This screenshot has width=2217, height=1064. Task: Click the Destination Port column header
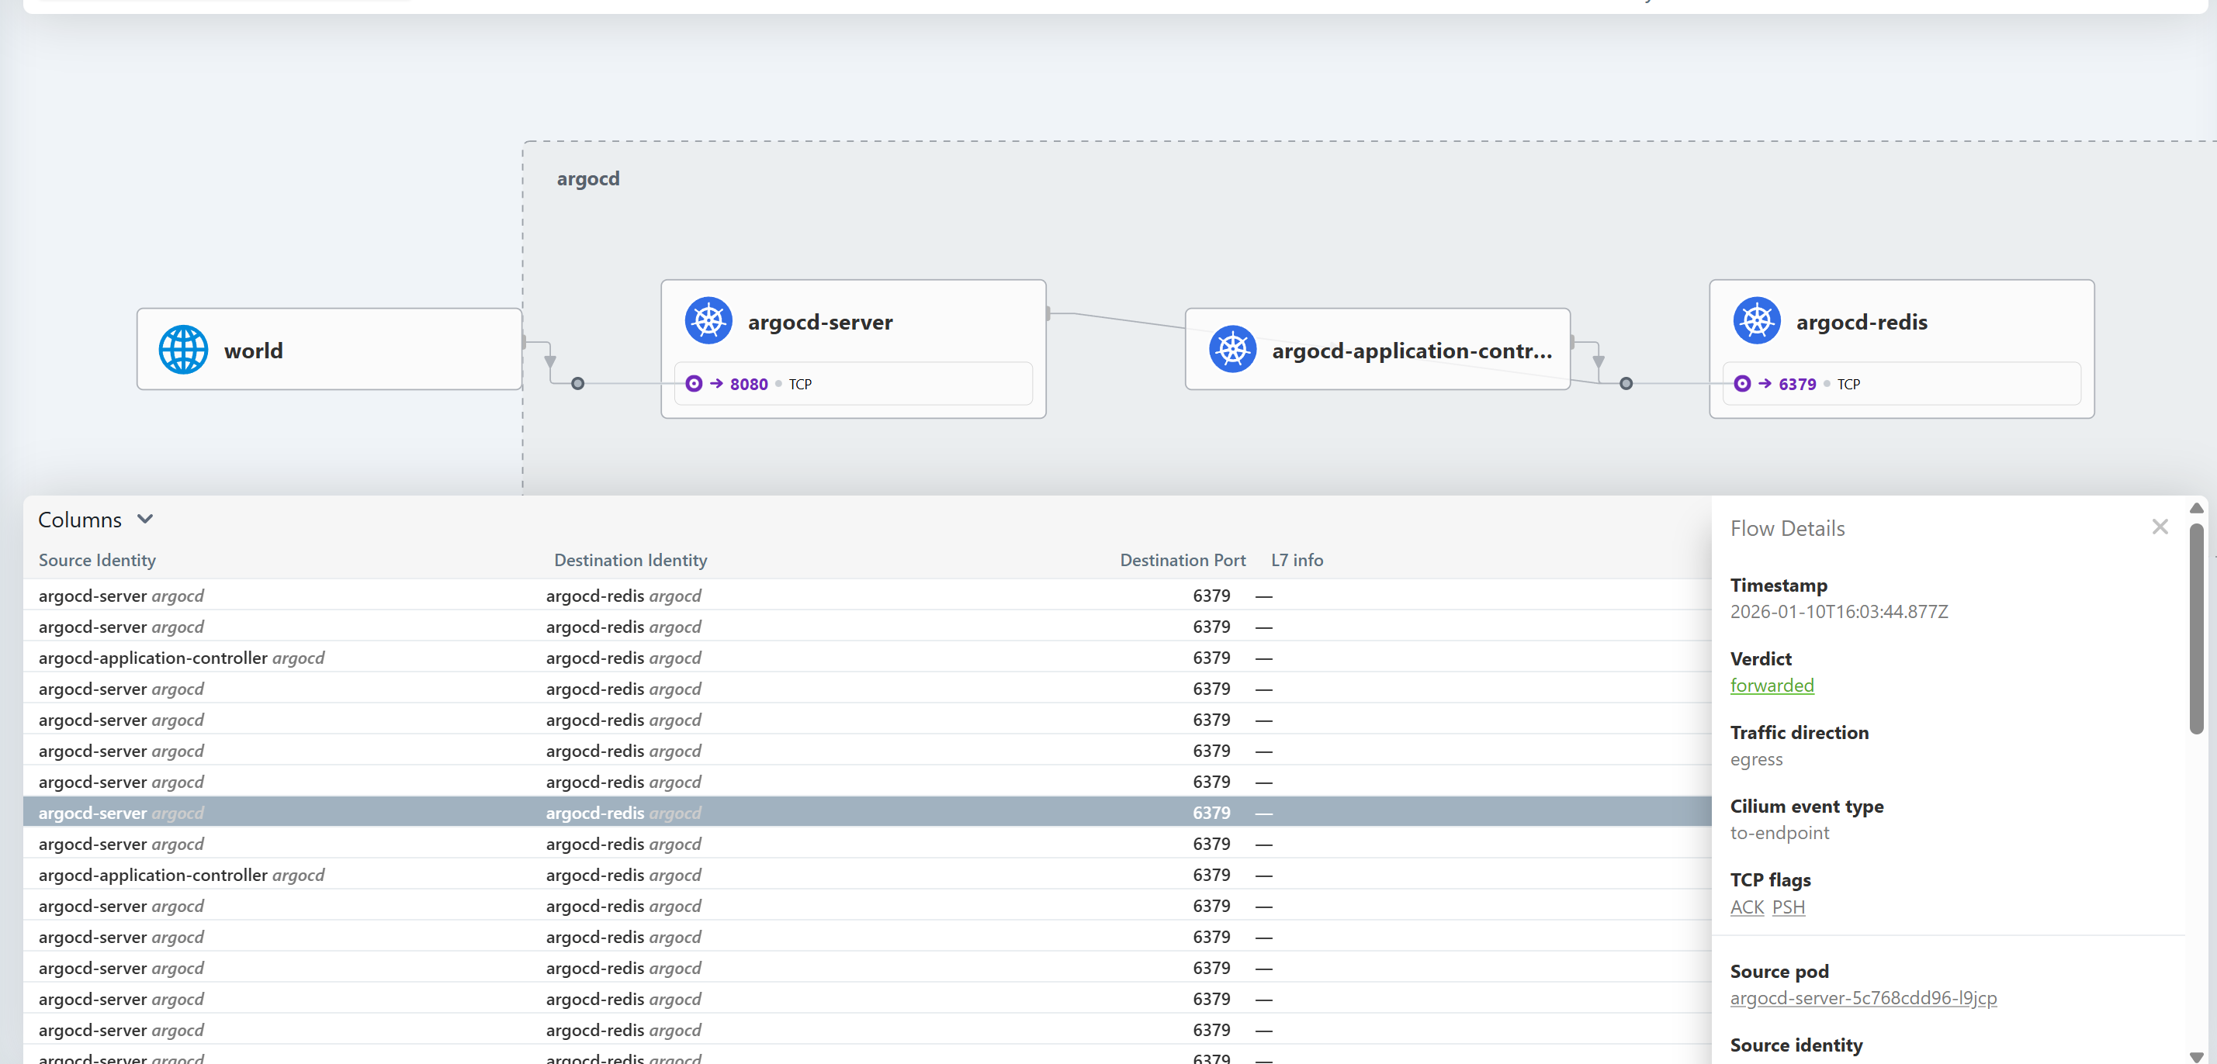(1182, 560)
